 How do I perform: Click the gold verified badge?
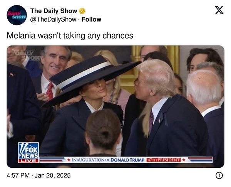pyautogui.click(x=82, y=11)
